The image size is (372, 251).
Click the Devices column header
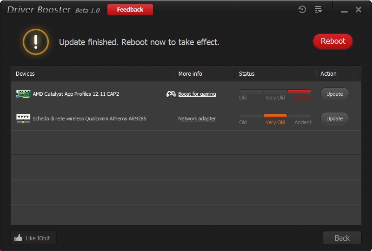[x=25, y=74]
